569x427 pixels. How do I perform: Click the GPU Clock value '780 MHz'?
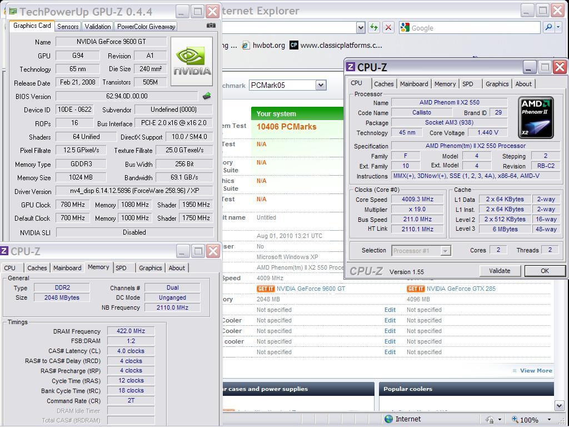tap(73, 205)
